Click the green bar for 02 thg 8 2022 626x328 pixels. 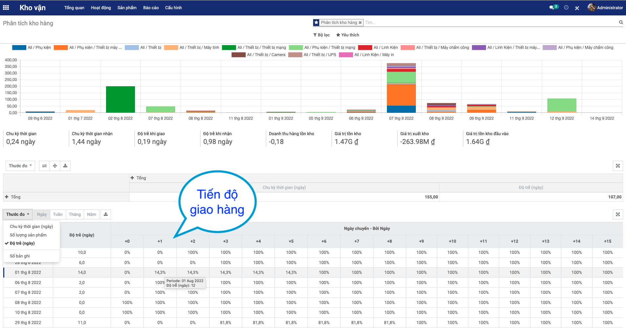(x=120, y=99)
